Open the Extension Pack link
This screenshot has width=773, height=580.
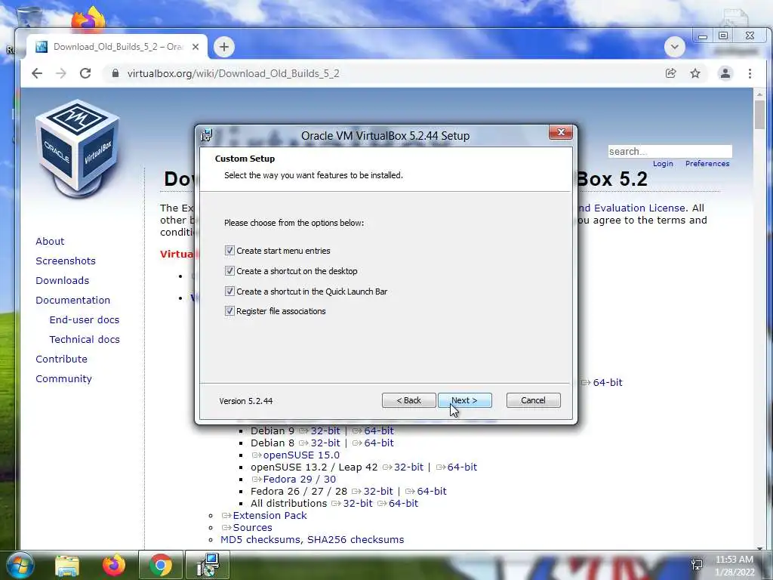click(x=269, y=515)
